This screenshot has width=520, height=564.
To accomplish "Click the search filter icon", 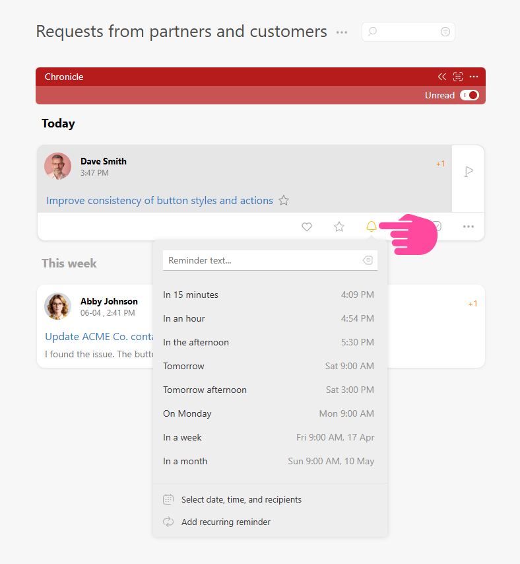I will point(445,32).
